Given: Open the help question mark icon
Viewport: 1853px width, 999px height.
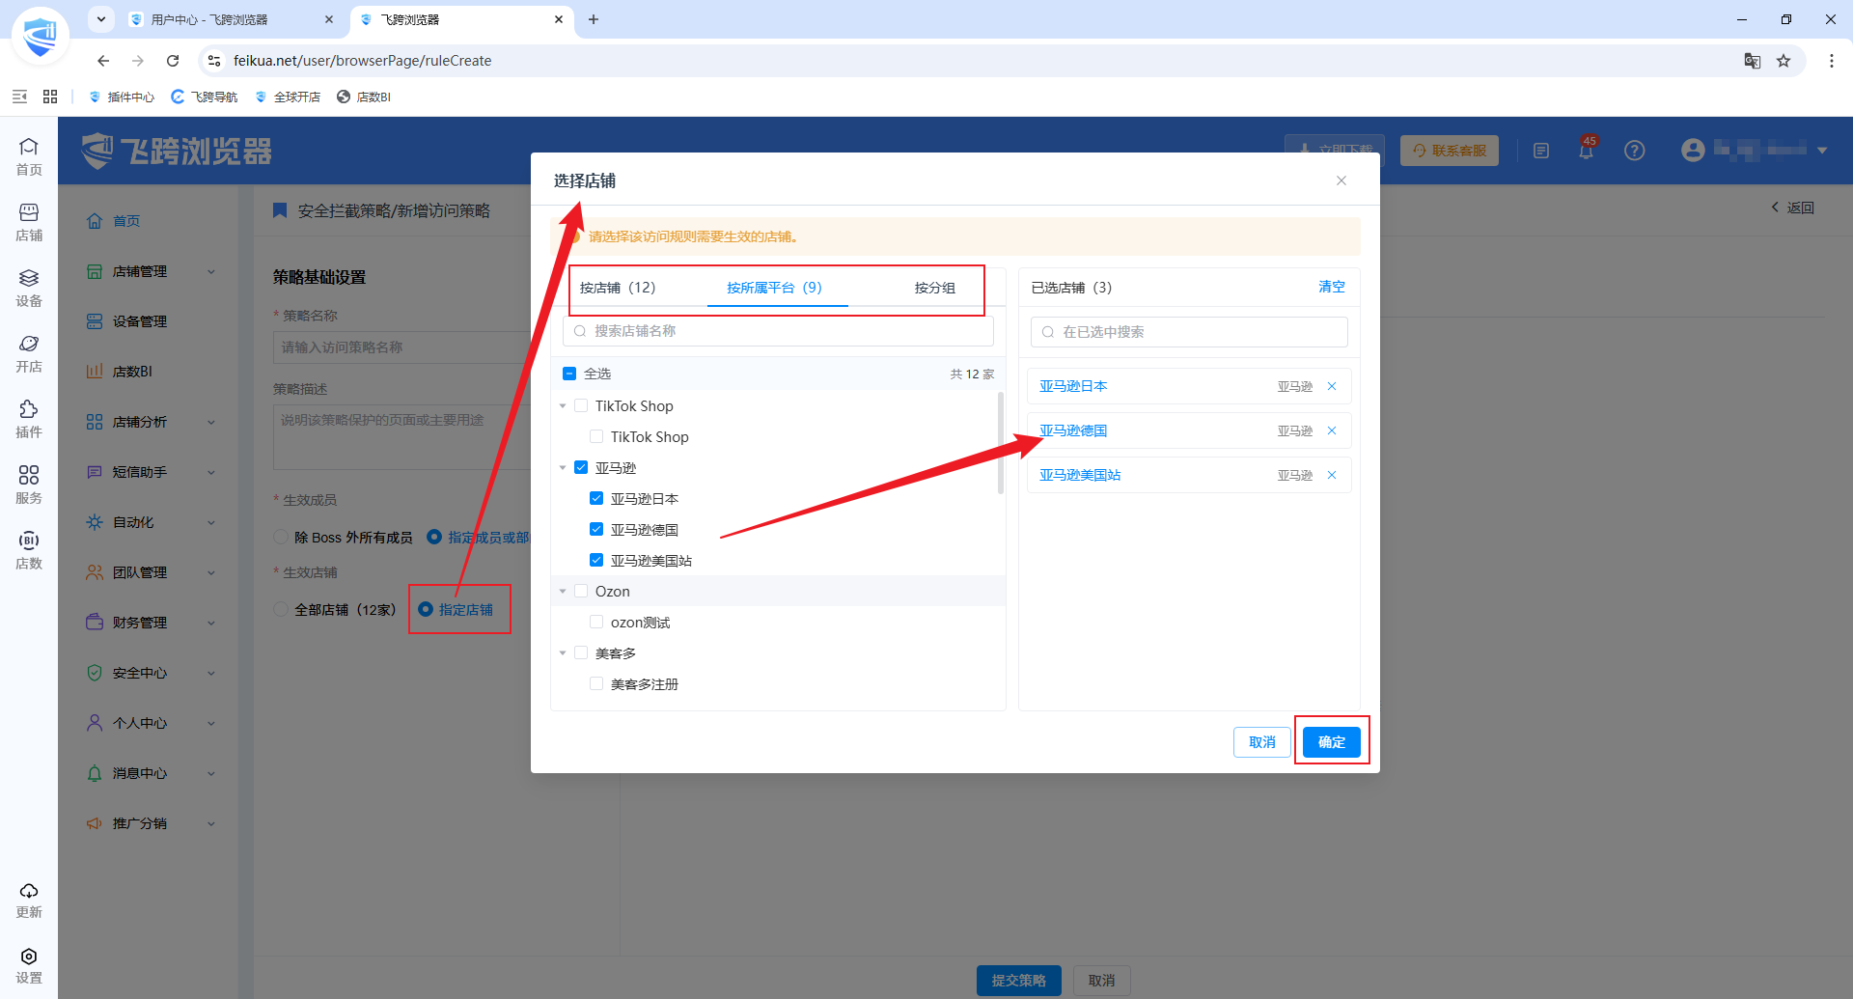Looking at the screenshot, I should (x=1634, y=151).
